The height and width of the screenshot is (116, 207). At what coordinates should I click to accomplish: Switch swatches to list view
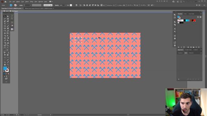coord(198,17)
